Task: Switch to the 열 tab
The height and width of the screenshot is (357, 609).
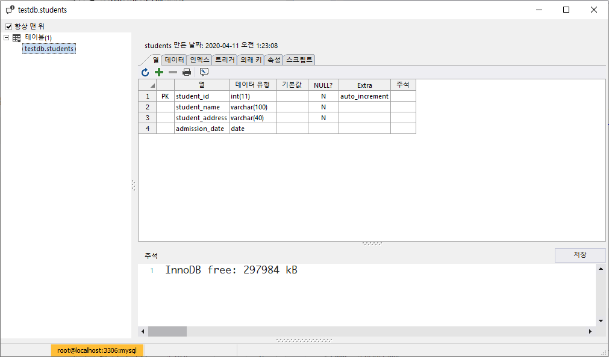Action: [155, 59]
